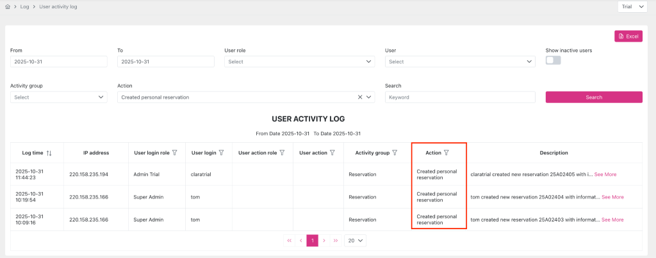
Task: Filter the User action role column
Action: pos(282,153)
